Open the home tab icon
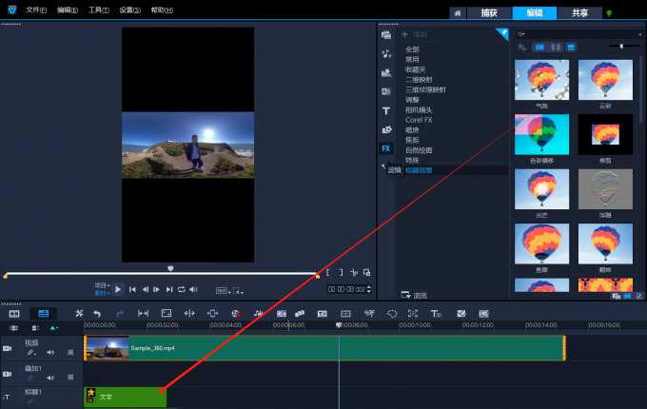 pos(458,13)
